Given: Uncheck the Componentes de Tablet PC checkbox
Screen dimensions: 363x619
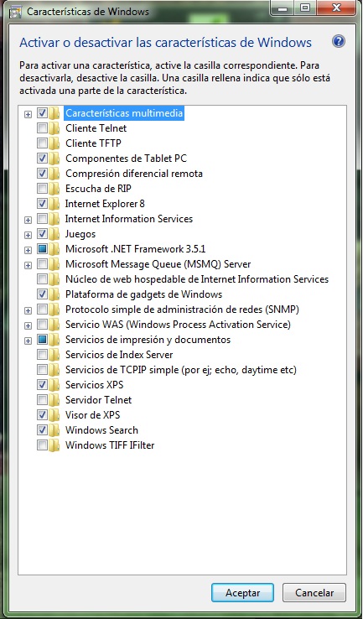Looking at the screenshot, I should coord(42,159).
